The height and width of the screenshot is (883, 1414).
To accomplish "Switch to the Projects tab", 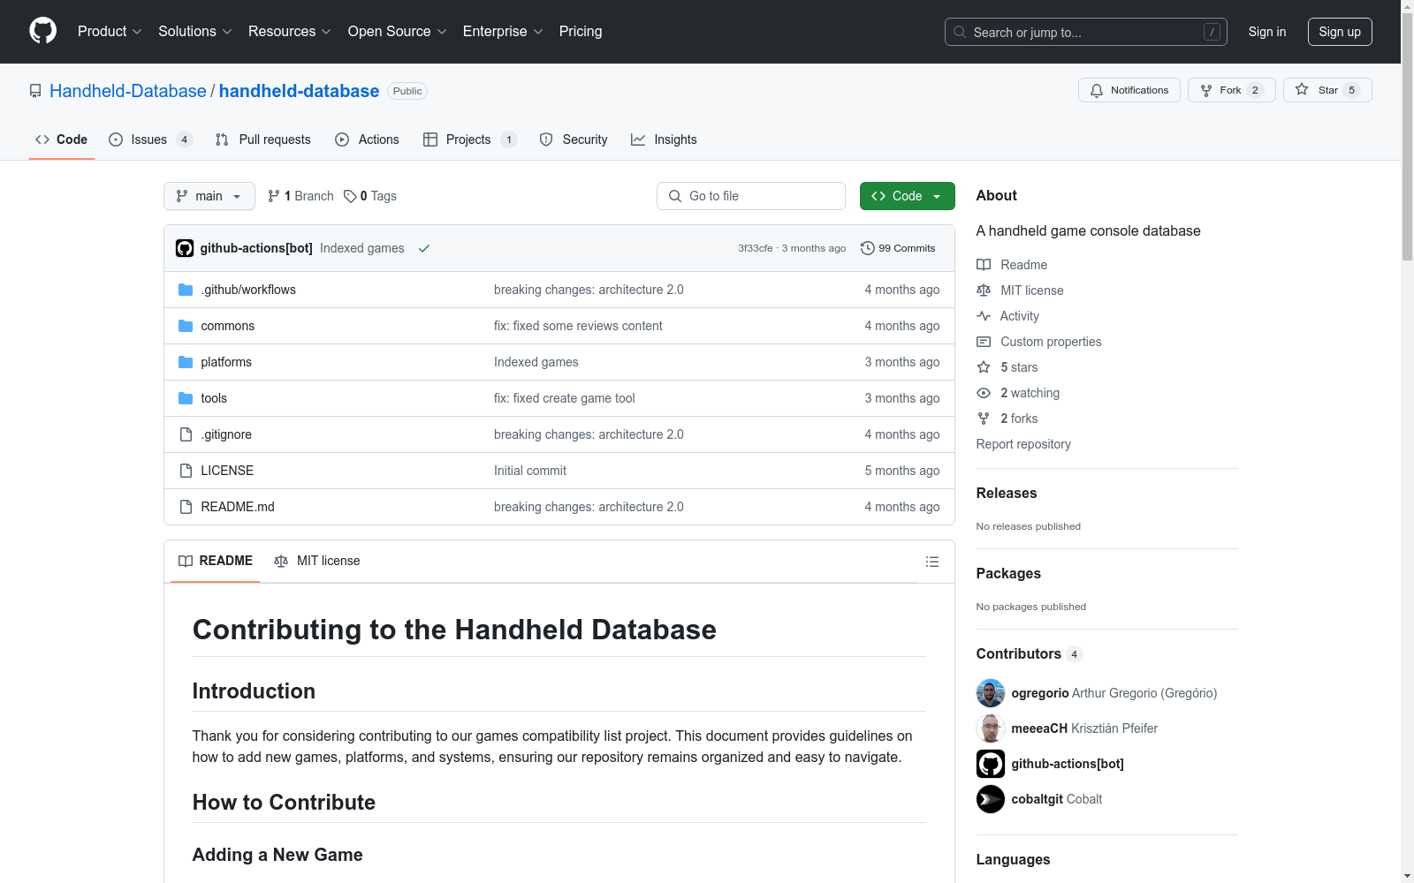I will pos(469,140).
